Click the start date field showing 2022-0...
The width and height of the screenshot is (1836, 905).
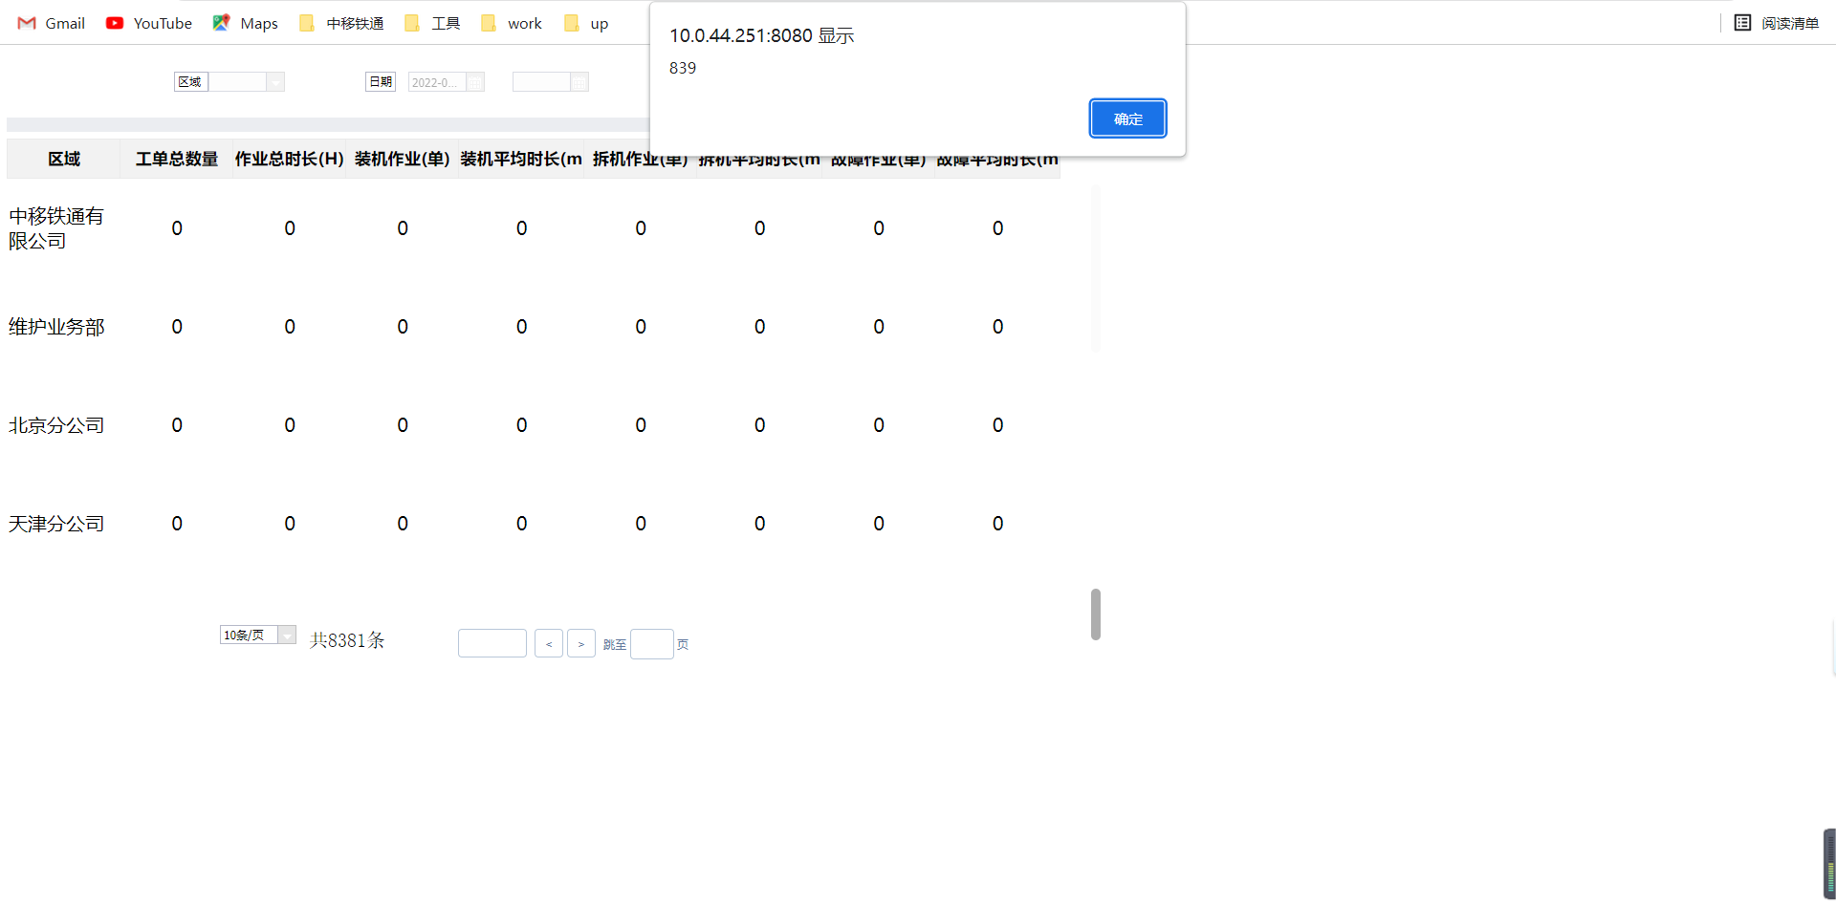coord(437,82)
